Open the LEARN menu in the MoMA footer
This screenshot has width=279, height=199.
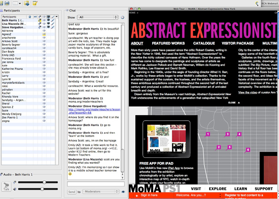pyautogui.click(x=240, y=189)
